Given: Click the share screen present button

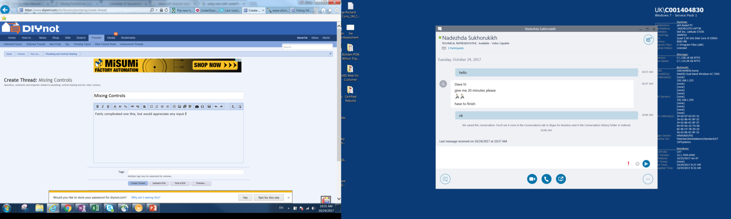Looking at the screenshot, I should point(561,179).
